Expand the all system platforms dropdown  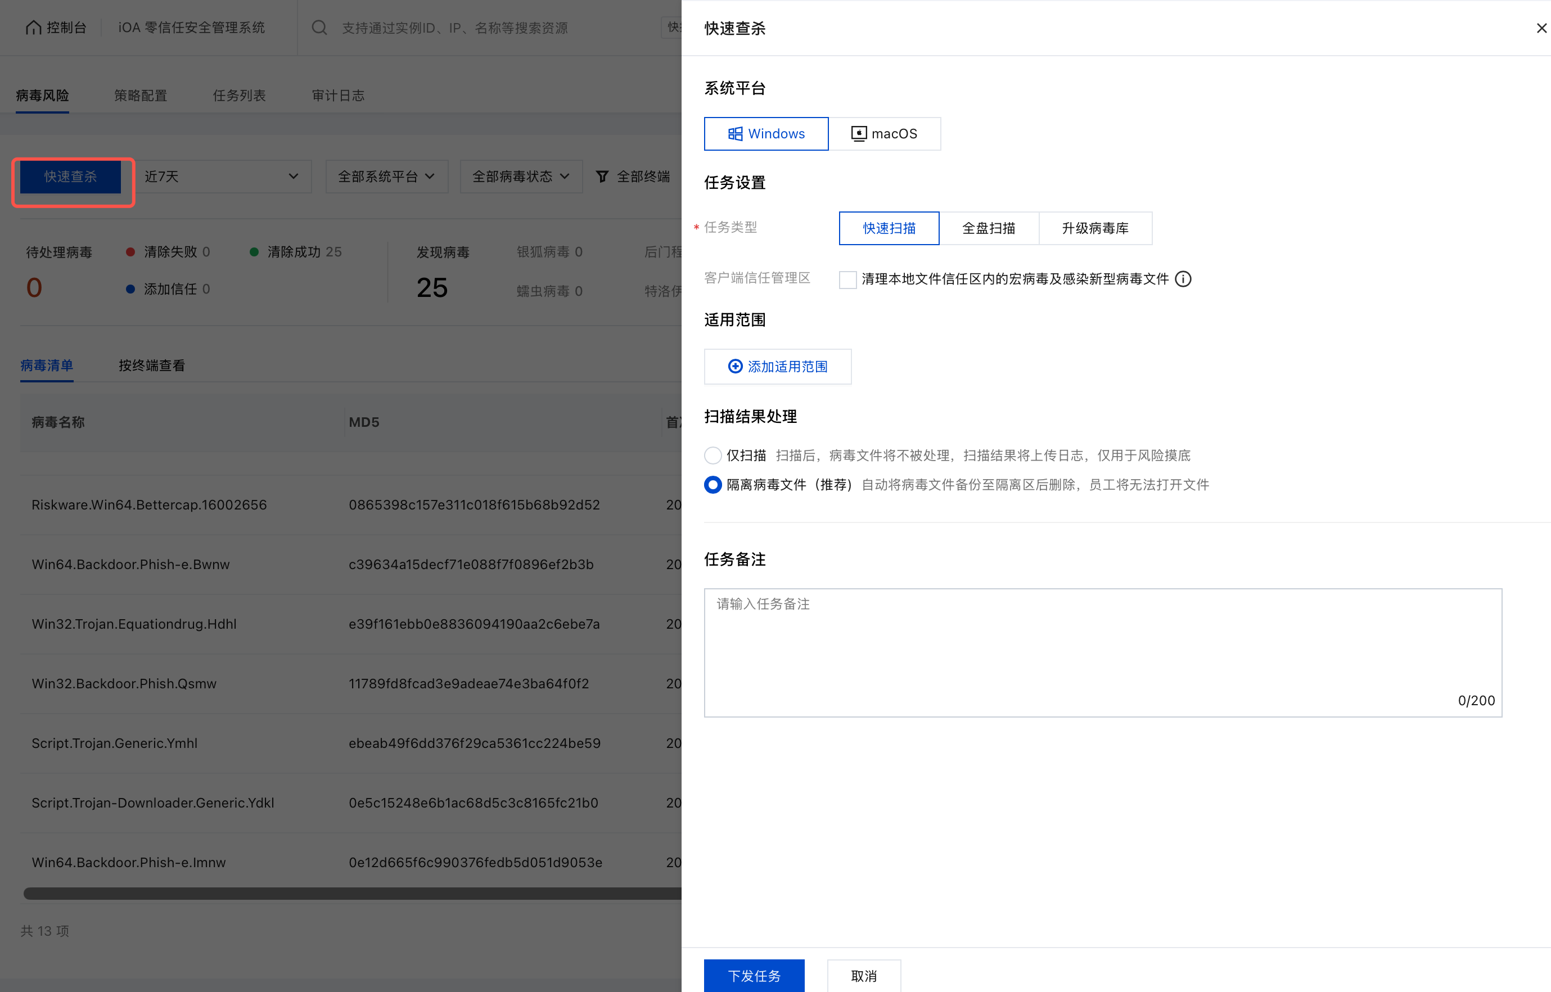tap(386, 177)
